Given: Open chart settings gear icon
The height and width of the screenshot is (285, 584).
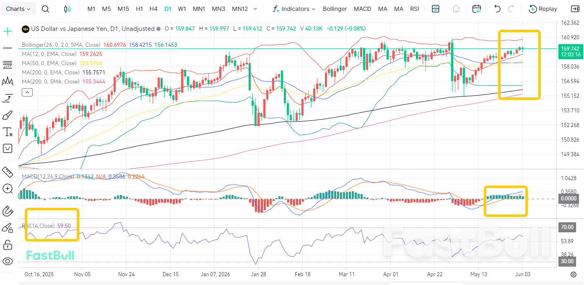Looking at the screenshot, I should 574,275.
